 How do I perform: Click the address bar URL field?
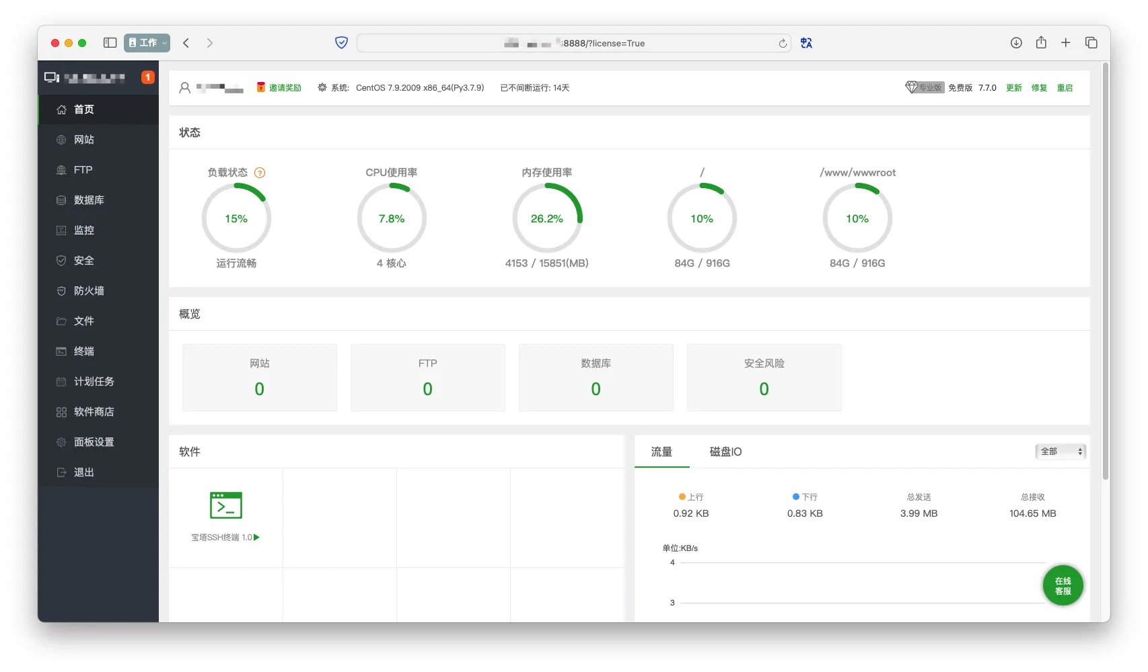tap(573, 44)
